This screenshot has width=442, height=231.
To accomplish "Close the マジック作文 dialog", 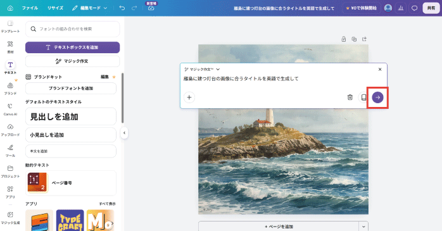I will click(x=380, y=70).
